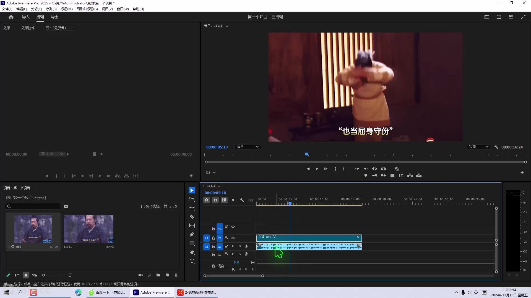Click the Quick Export share icon
Image resolution: width=531 pixels, height=298 pixels.
point(499,17)
